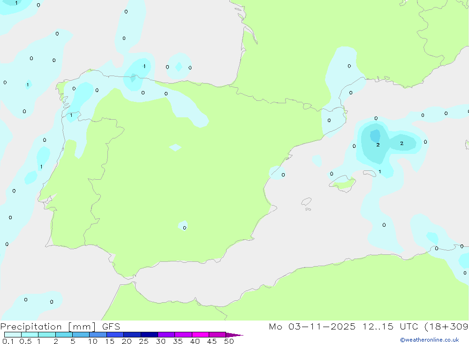Viewport: 469px width, 344px height.
Task: Click the legend value '0.5'
Action: coord(25,341)
